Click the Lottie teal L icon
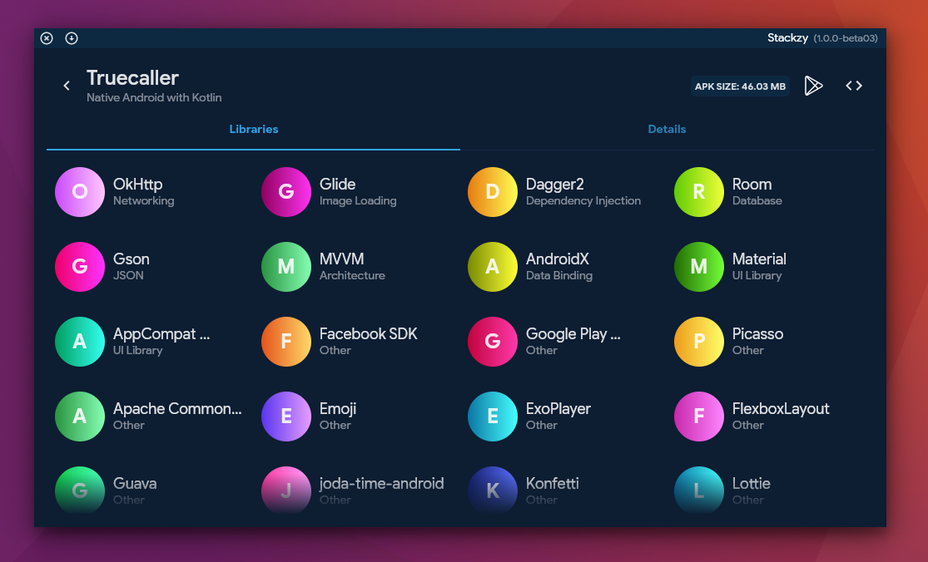The width and height of the screenshot is (928, 562). pos(699,491)
